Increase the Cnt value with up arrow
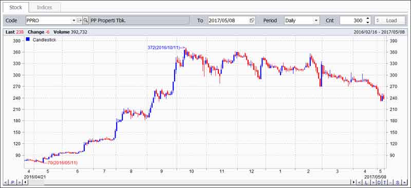This screenshot has width=411, height=188. point(367,18)
